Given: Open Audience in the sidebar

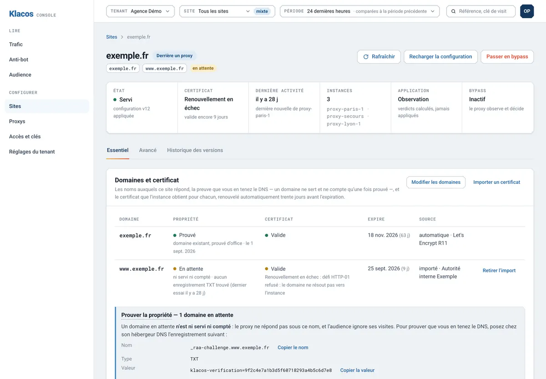Looking at the screenshot, I should click(x=47, y=75).
